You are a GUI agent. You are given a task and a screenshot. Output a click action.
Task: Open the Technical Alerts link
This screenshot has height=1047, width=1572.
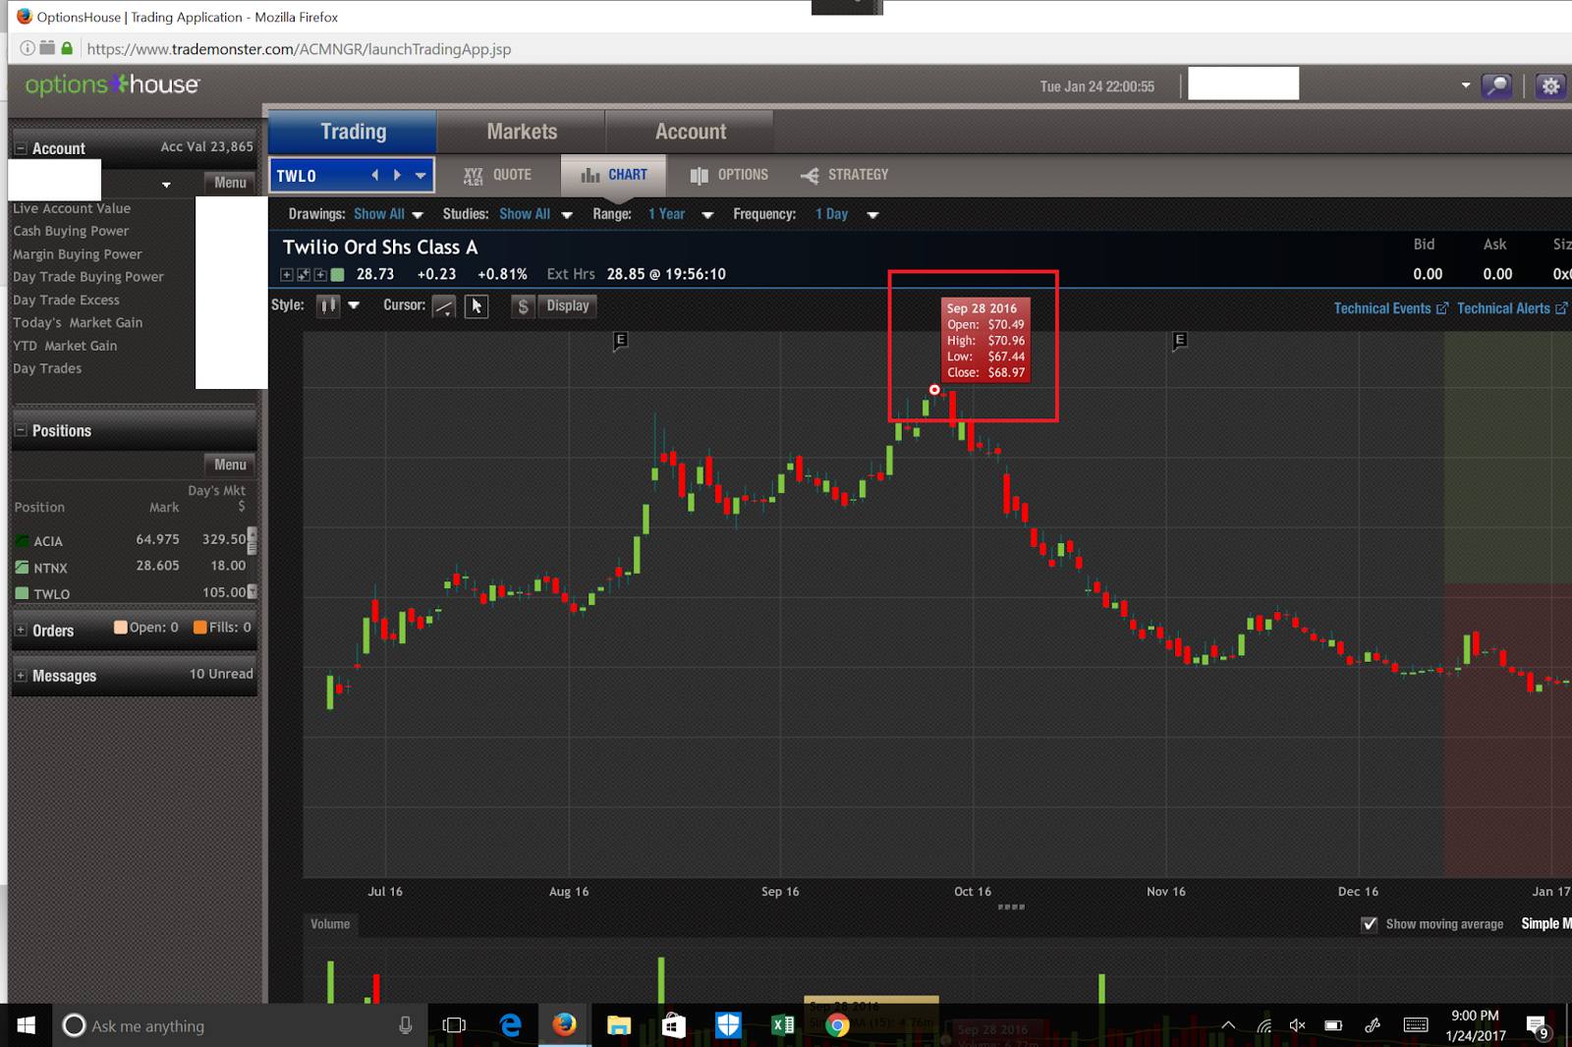[1512, 308]
